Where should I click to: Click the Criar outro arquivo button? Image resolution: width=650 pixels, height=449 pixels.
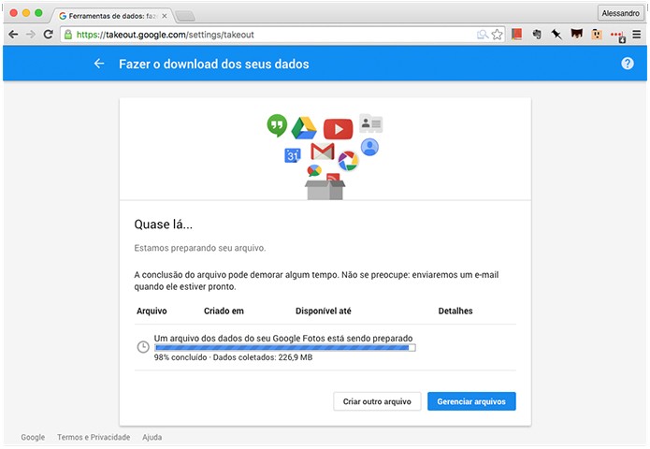(377, 401)
